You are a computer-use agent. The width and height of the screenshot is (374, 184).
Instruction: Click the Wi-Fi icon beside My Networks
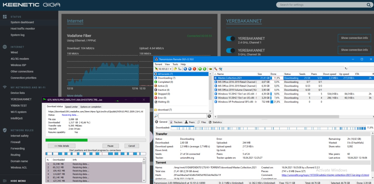5,87
